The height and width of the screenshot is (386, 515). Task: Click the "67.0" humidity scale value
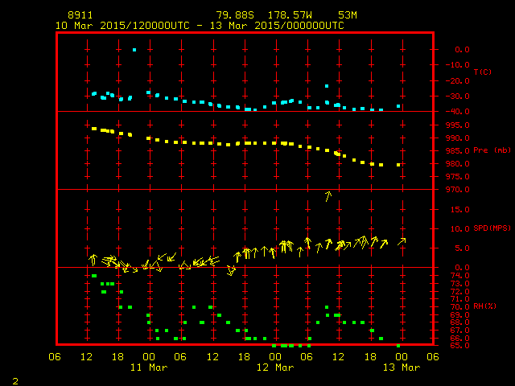click(459, 331)
